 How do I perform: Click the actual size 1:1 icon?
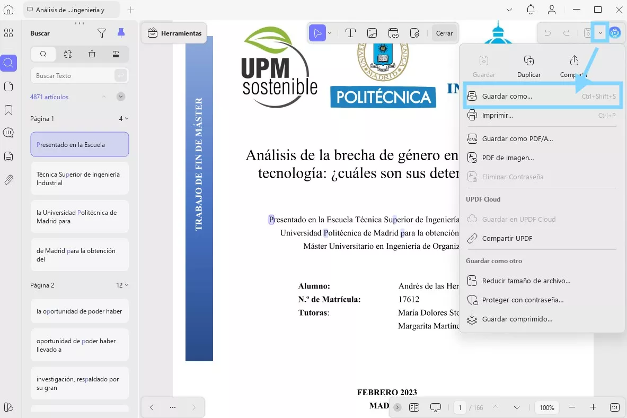click(615, 407)
